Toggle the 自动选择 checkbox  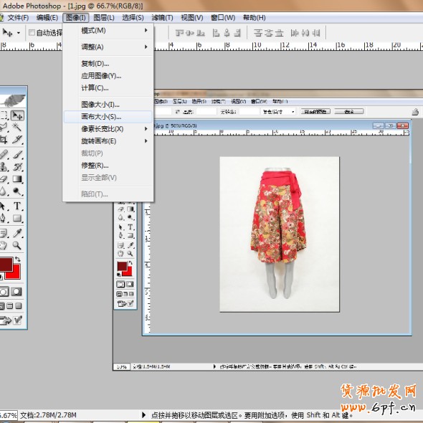tap(32, 33)
